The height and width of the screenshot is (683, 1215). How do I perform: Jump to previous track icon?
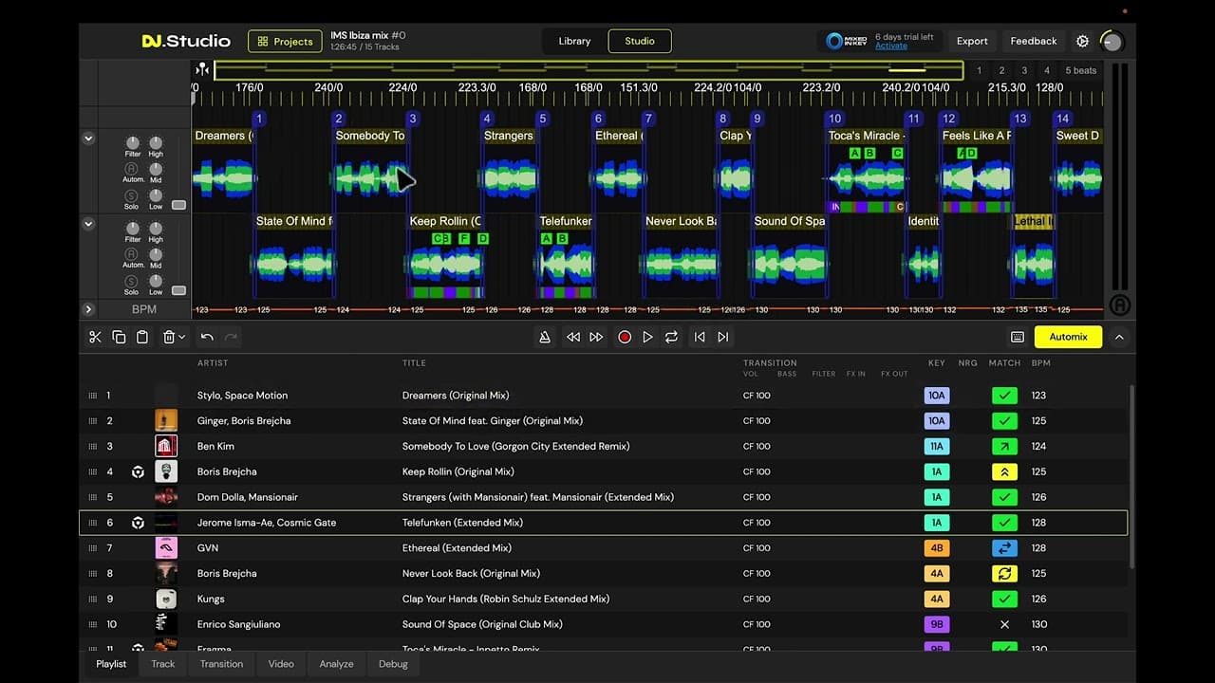coord(700,337)
